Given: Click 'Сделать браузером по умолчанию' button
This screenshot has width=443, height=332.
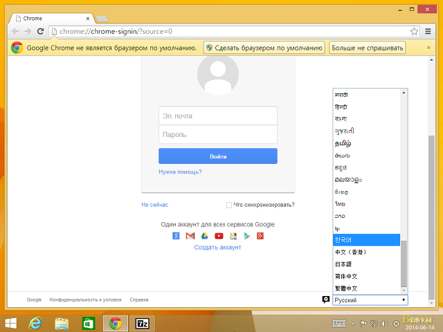Looking at the screenshot, I should (x=264, y=48).
